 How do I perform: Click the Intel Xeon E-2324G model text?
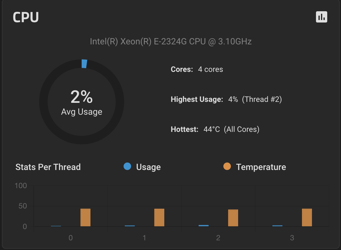click(171, 41)
